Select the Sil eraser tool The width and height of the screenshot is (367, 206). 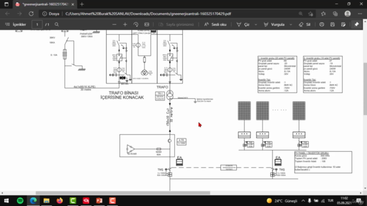coord(304,24)
